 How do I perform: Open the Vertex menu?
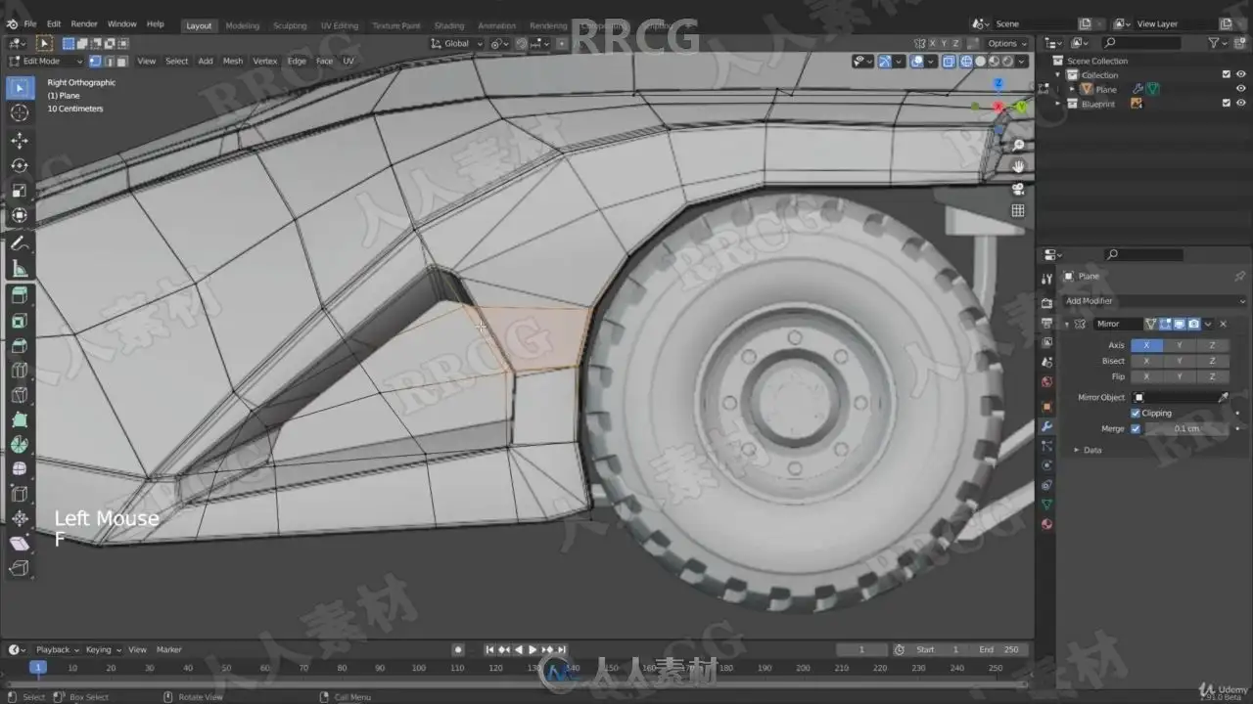(265, 61)
